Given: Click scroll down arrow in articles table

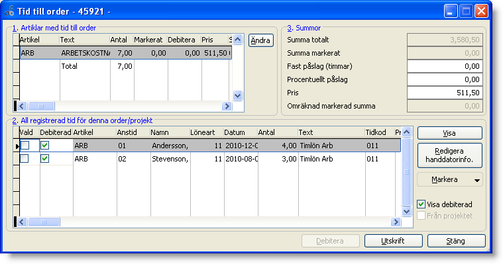Looking at the screenshot, I should pyautogui.click(x=237, y=95).
